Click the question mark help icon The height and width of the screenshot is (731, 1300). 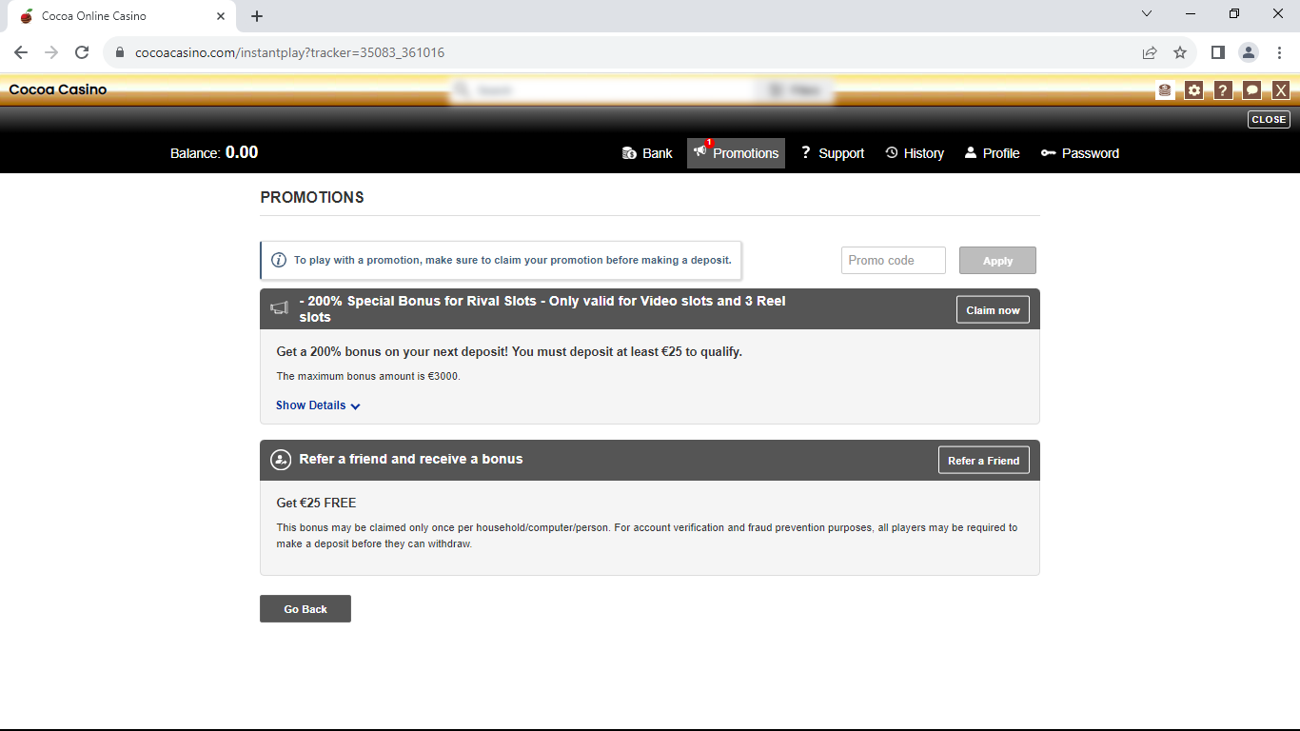click(1222, 89)
